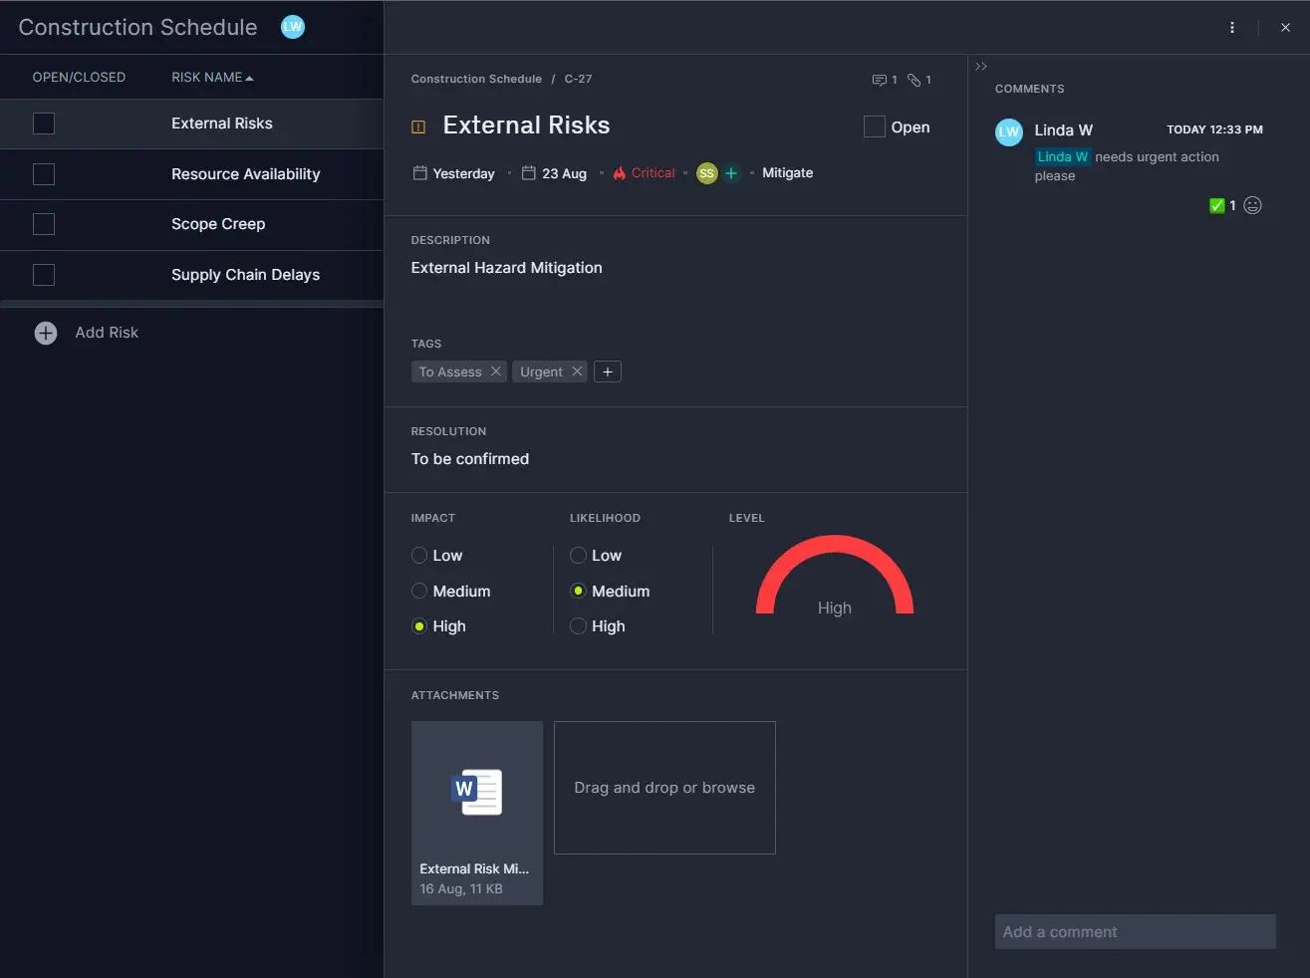This screenshot has height=978, width=1310.
Task: Select High likelihood radio button
Action: tap(578, 626)
